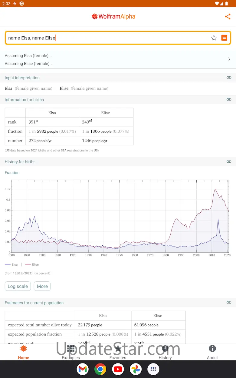Open the Assuming Elise (female) option
The height and width of the screenshot is (378, 236).
pyautogui.click(x=29, y=64)
